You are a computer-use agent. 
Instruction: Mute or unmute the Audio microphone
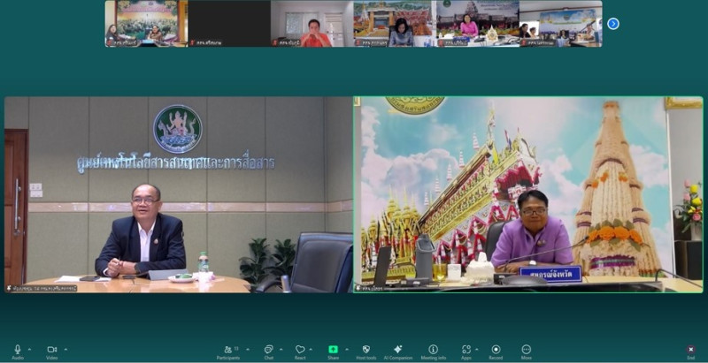coord(17,352)
